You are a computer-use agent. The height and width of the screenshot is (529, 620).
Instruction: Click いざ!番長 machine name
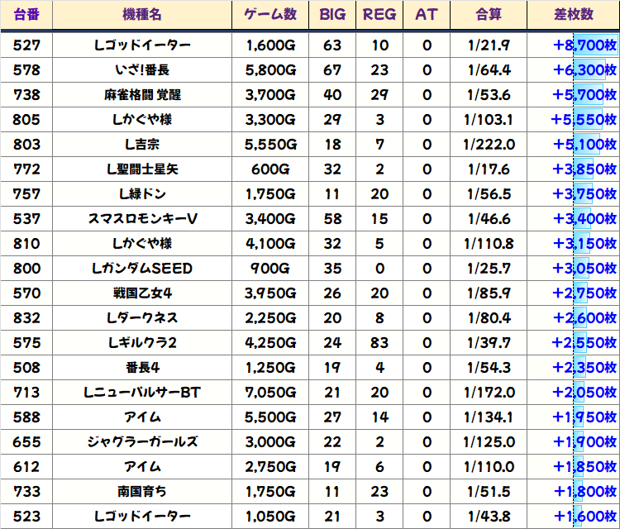click(142, 70)
